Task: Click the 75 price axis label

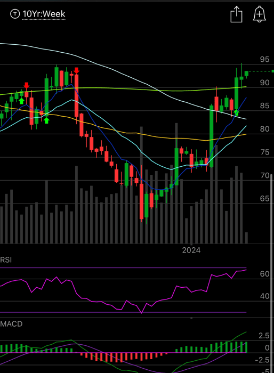Action: coord(264,152)
